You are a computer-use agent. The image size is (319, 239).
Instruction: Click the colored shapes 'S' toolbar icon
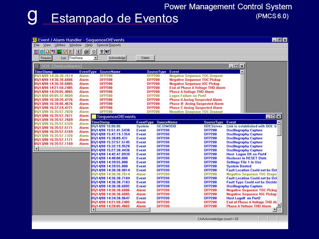[53, 52]
